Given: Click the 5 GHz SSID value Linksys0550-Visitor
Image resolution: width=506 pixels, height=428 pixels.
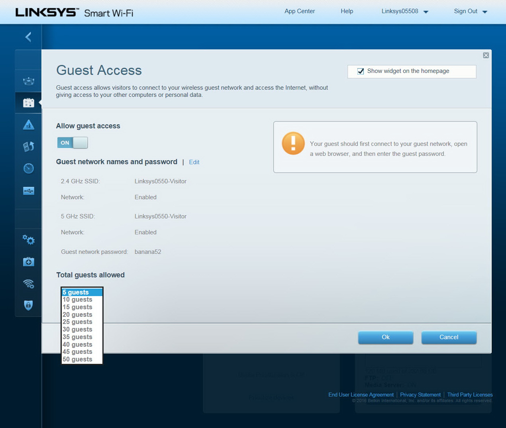Looking at the screenshot, I should point(161,216).
